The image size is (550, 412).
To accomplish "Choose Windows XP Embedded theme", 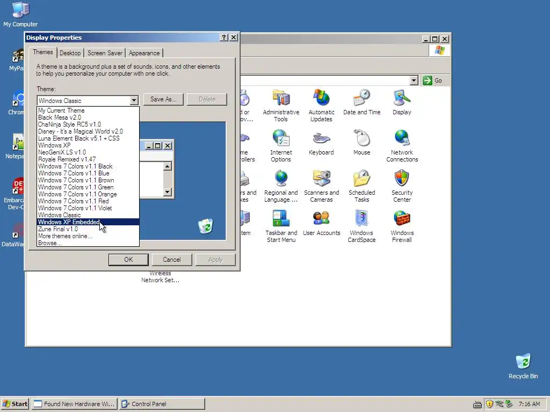I will (88, 222).
